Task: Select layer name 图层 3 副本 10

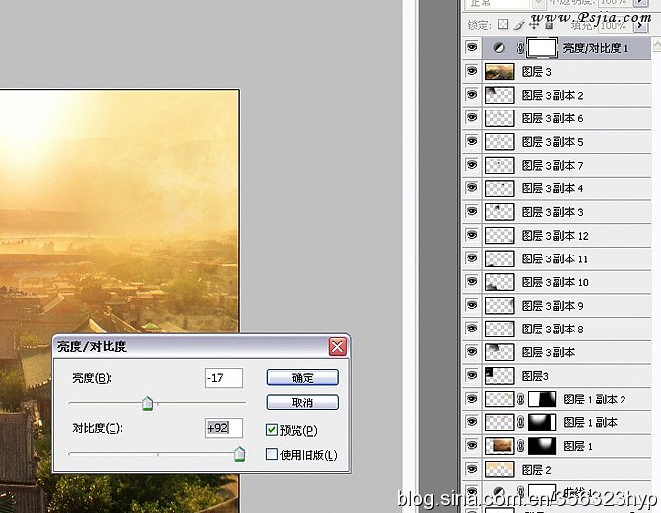Action: [x=554, y=282]
